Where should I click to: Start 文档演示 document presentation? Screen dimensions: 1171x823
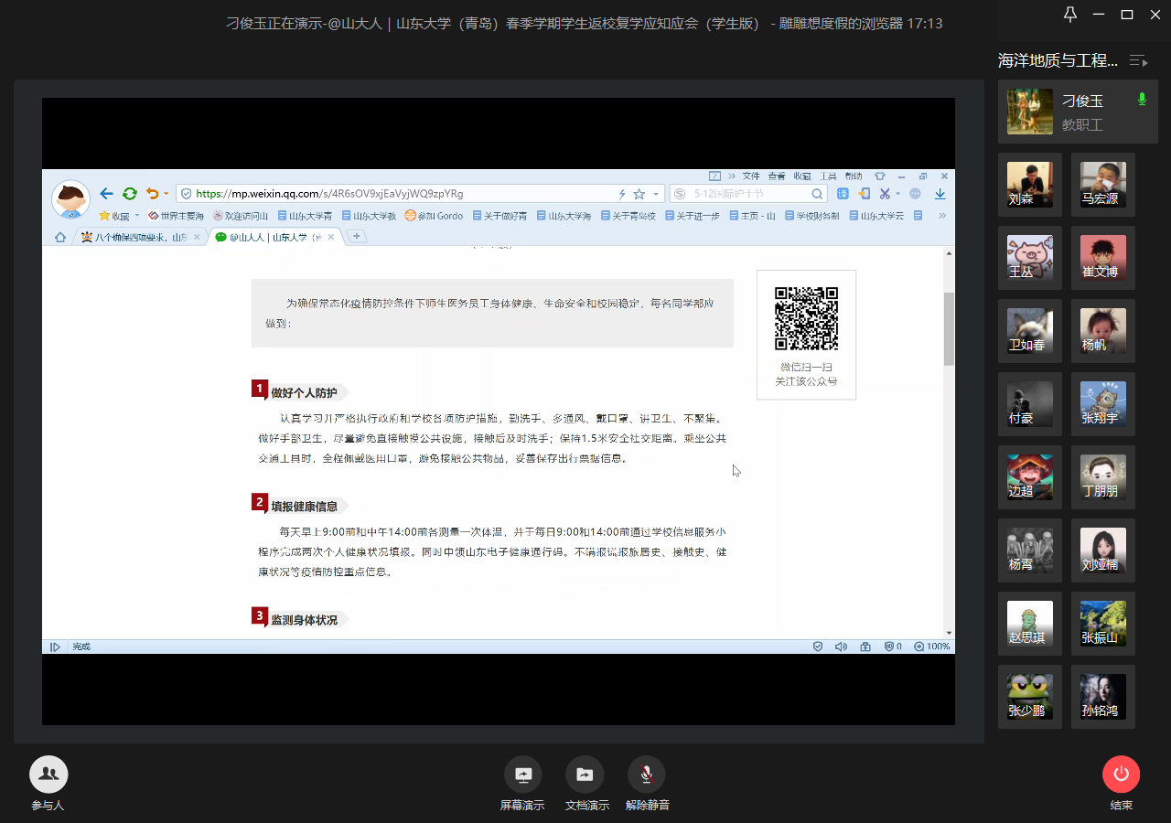[x=584, y=775]
